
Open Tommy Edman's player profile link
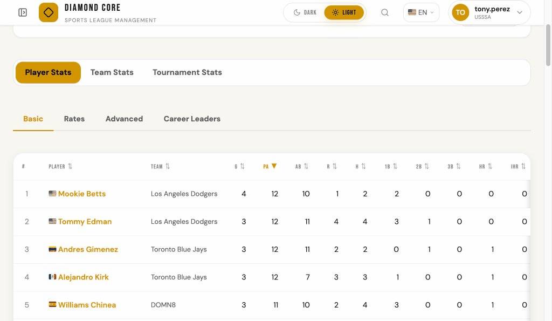(85, 221)
